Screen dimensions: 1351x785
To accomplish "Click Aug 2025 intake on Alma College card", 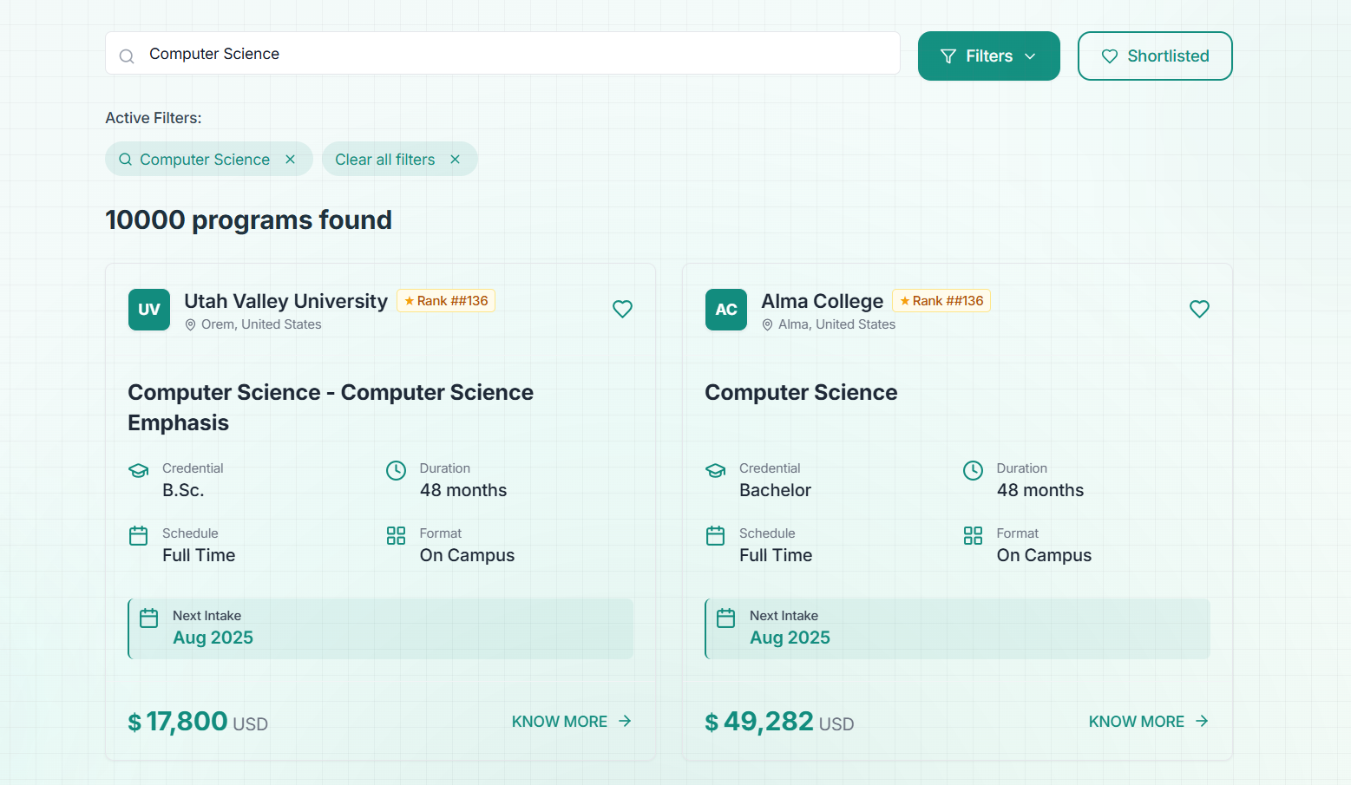I will tap(790, 638).
